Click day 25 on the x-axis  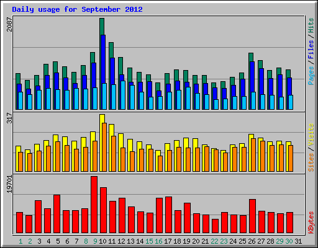(x=242, y=241)
